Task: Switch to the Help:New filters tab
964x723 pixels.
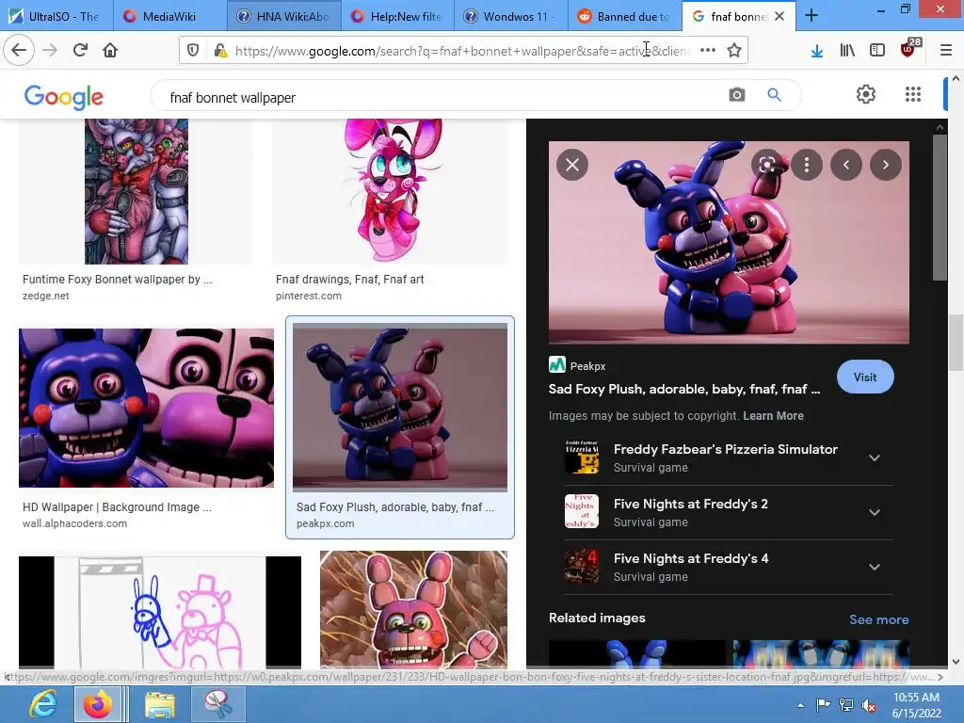Action: 397,16
